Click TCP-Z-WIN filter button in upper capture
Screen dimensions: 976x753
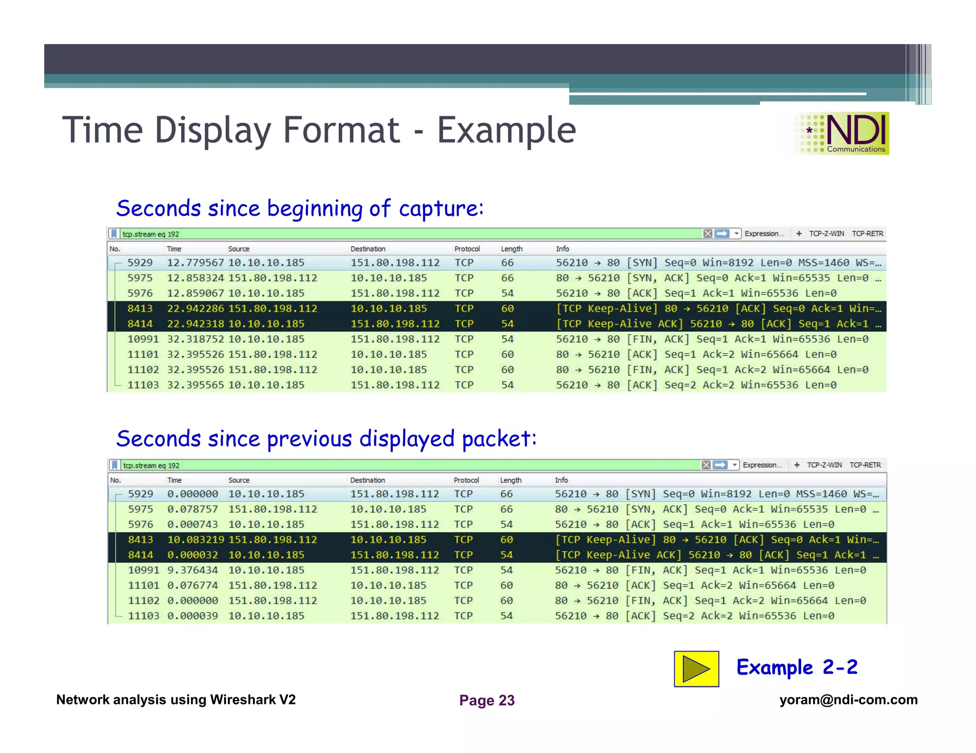[x=826, y=233]
